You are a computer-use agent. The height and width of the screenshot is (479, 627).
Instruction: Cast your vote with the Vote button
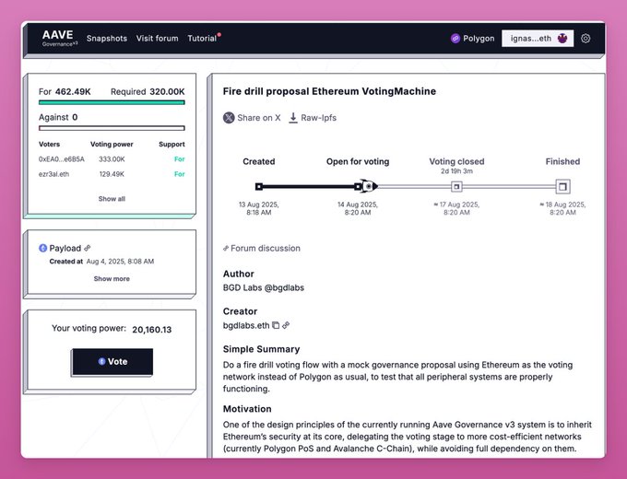point(112,361)
